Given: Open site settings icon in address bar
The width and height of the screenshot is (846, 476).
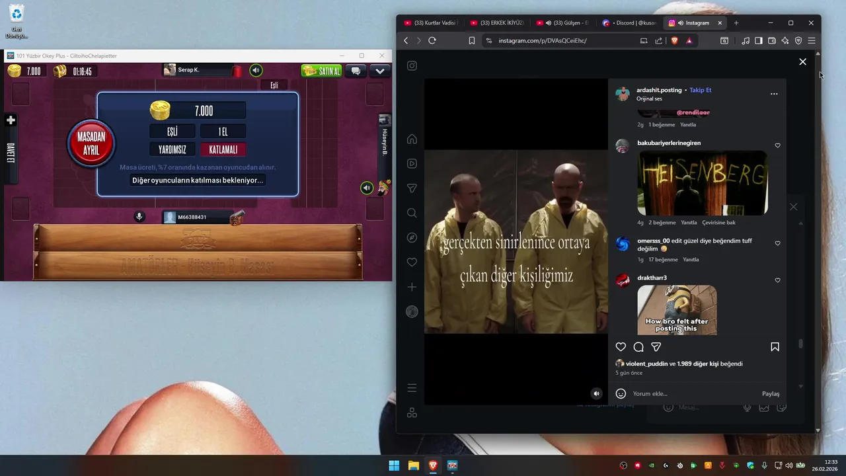Looking at the screenshot, I should click(489, 40).
